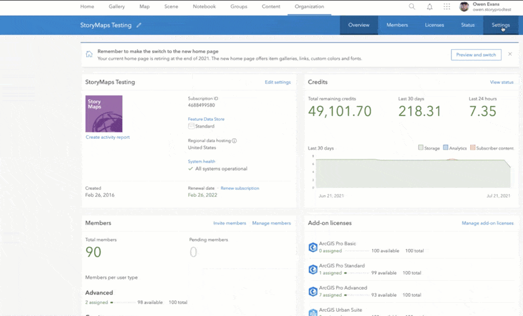The width and height of the screenshot is (523, 316).
Task: Click the regional data hosting info icon
Action: pyautogui.click(x=234, y=141)
